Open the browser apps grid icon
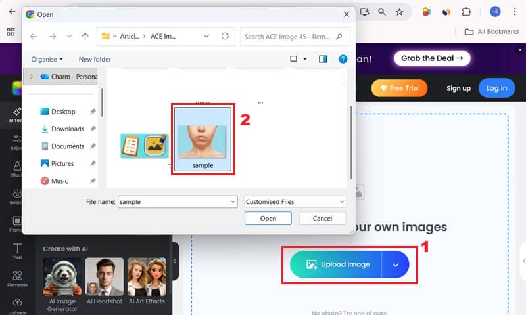Screen dimensions: 526x315 point(11,31)
